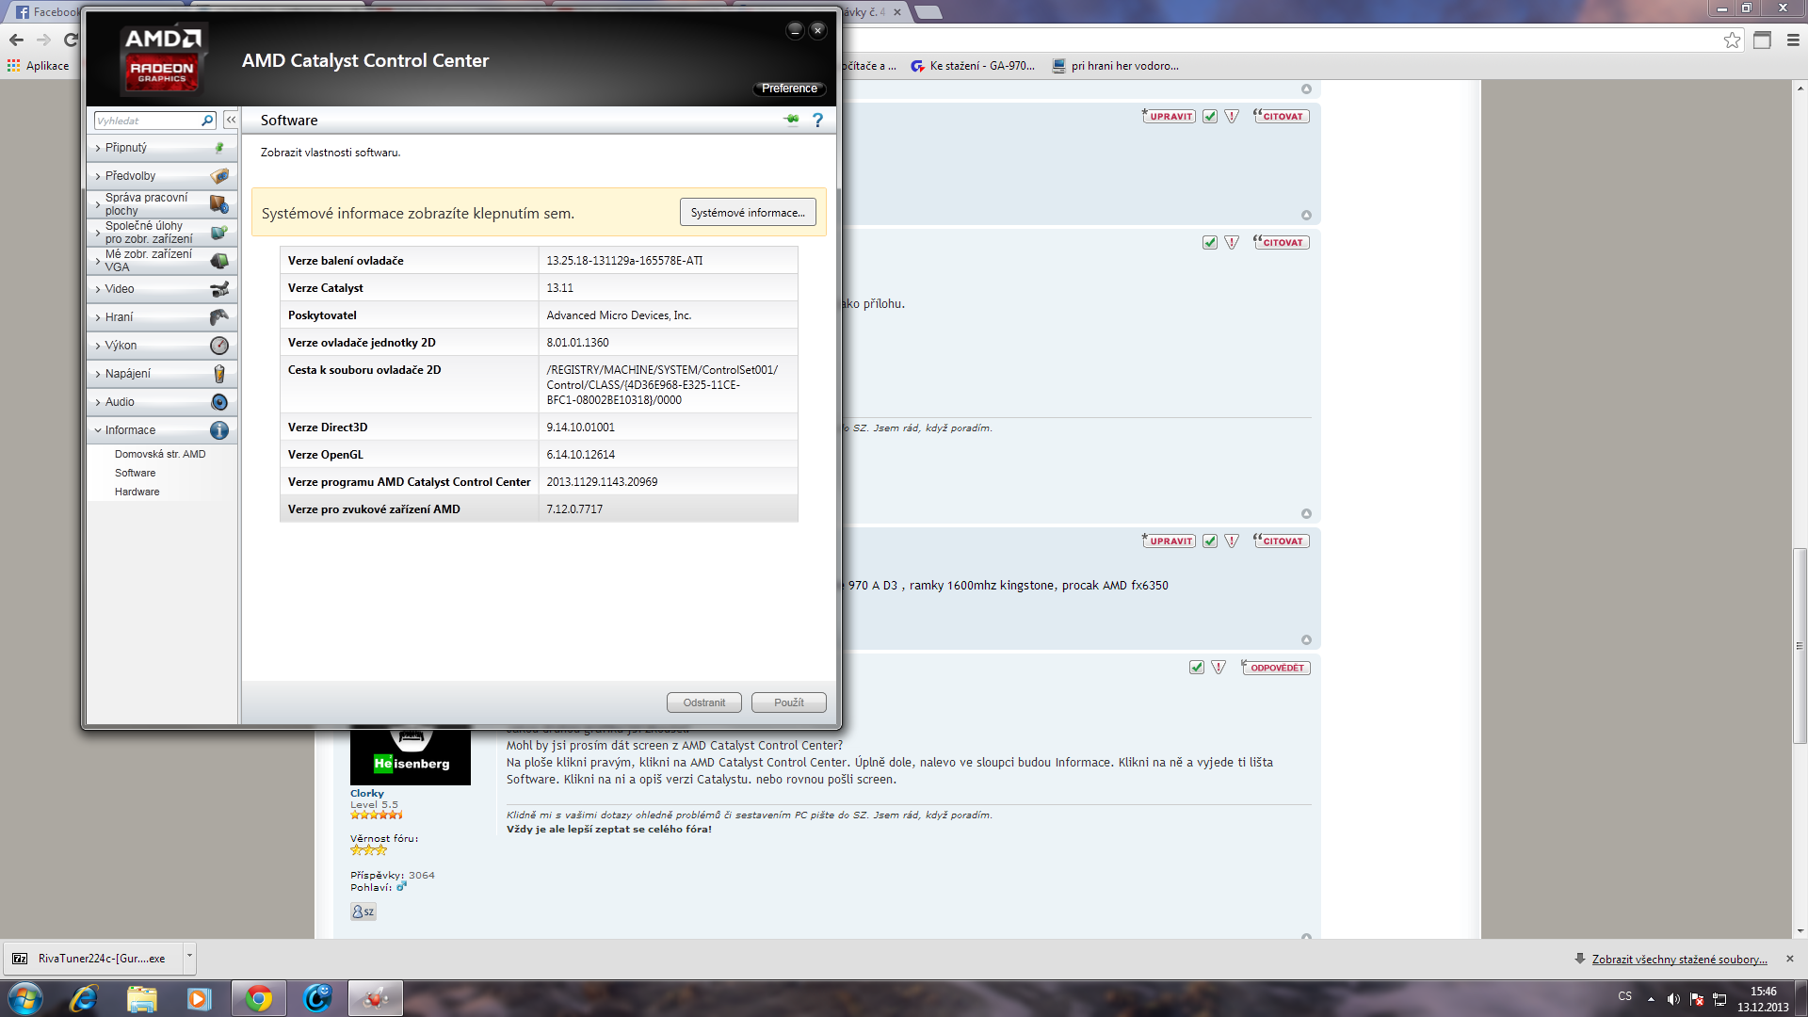The height and width of the screenshot is (1017, 1808).
Task: Open help with the question mark icon
Action: 817,120
